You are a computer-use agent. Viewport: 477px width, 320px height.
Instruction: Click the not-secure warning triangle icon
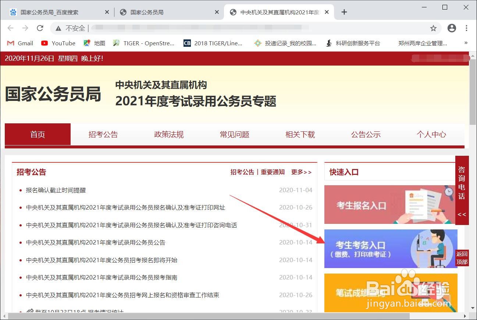coord(58,28)
